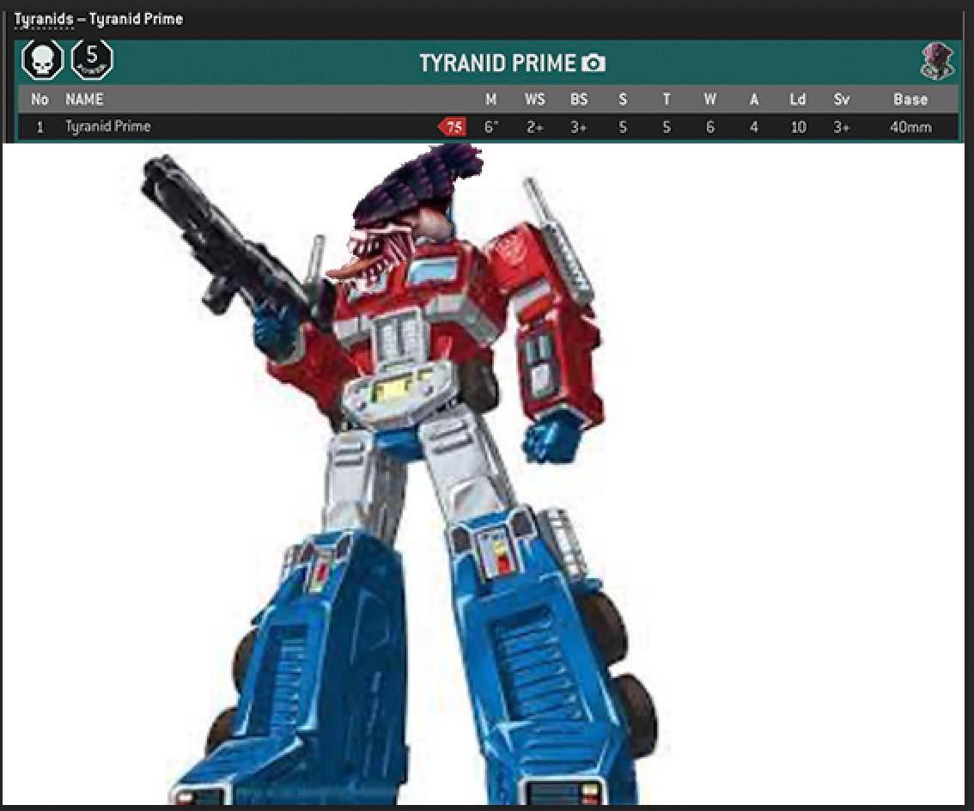The height and width of the screenshot is (811, 974).
Task: Click the Base size column header
Action: coord(912,100)
